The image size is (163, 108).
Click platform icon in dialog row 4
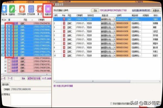64,31
